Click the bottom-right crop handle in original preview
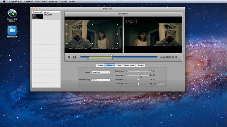Viewport: 227px width, 127px height. tap(118, 43)
